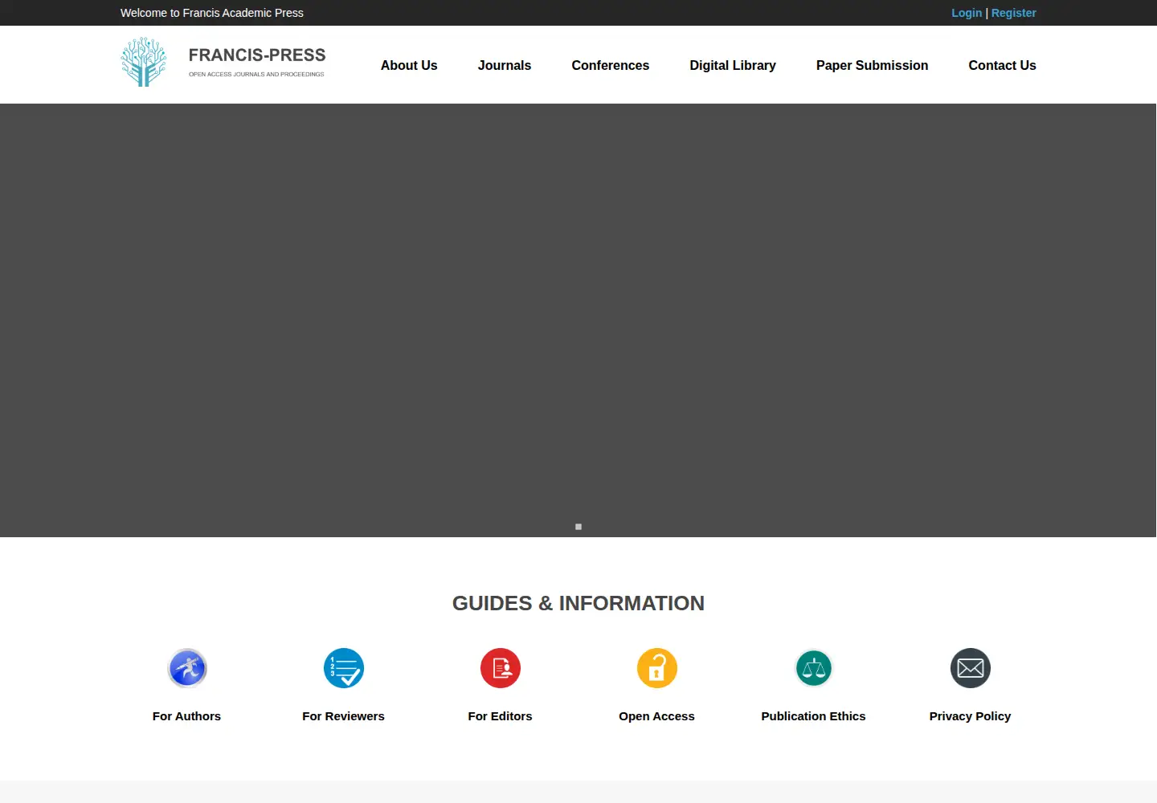Select the red For Editors icon
Screen dimensions: 1157x803
501,668
